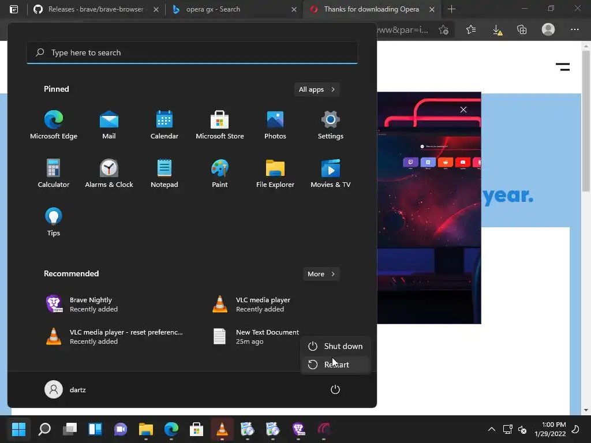Open Edge Collections button

522,29
